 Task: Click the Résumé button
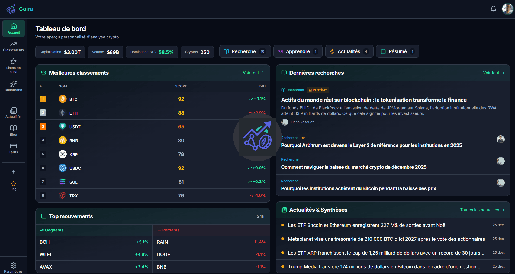[x=397, y=51]
